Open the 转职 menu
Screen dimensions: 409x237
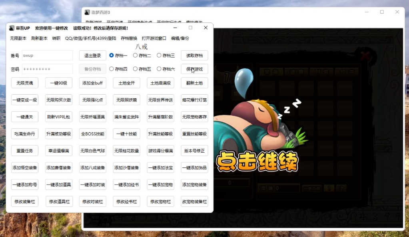pyautogui.click(x=56, y=38)
